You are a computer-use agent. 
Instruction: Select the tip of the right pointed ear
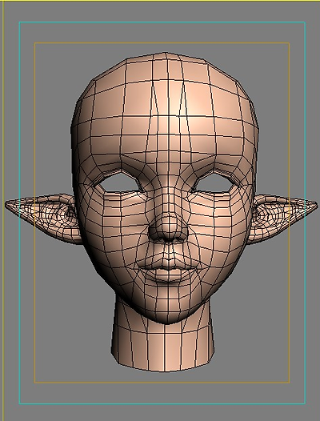314,206
